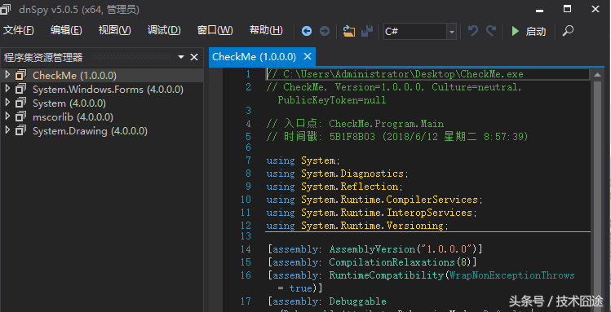Open the 编辑(E) menu
Screen dimensions: 611x312
click(66, 30)
